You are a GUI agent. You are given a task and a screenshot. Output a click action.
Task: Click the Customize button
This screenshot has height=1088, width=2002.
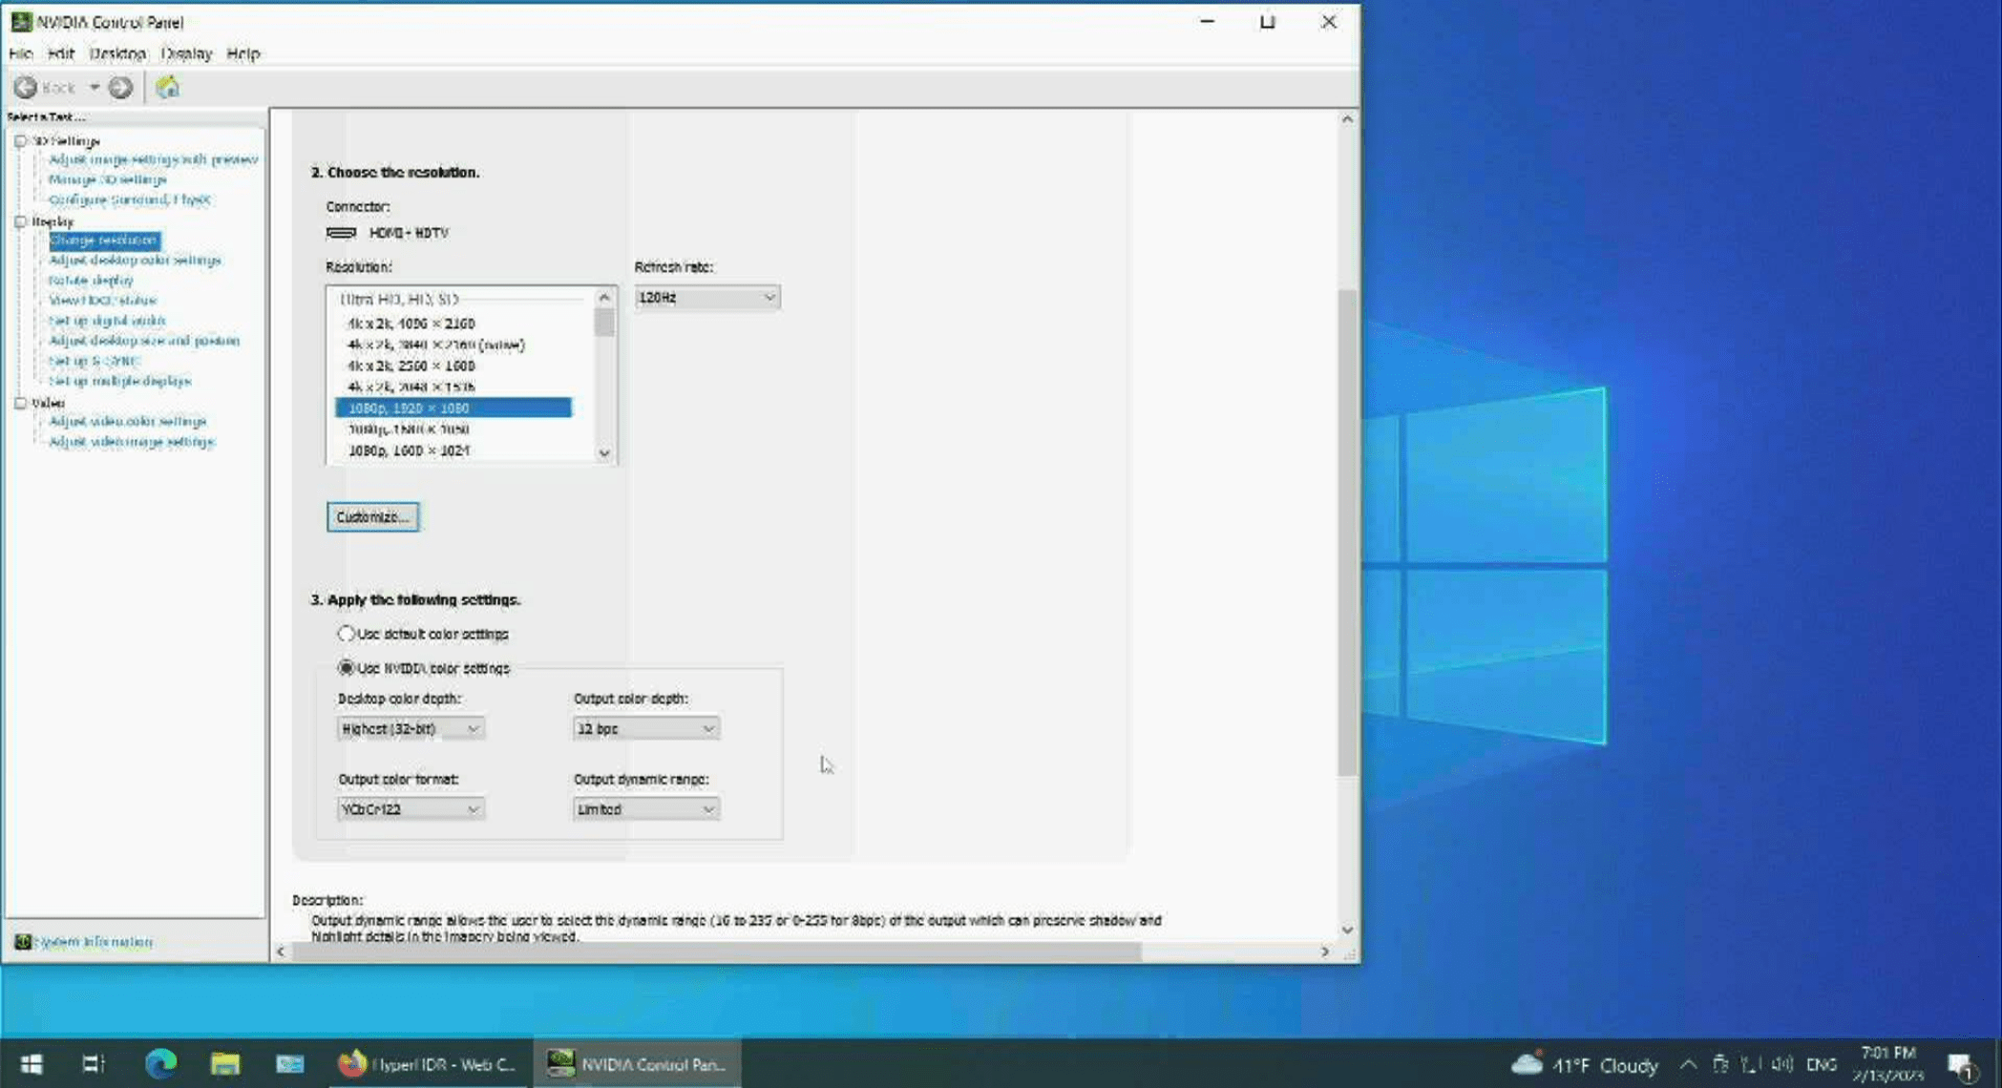click(x=372, y=516)
